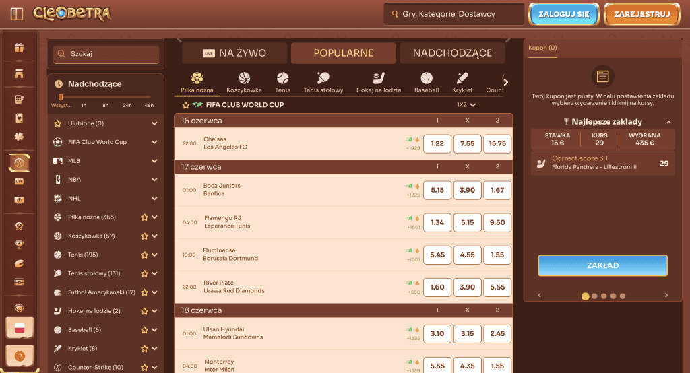The image size is (690, 373).
Task: Click the ZALOGUJ SIĘ button
Action: (564, 14)
